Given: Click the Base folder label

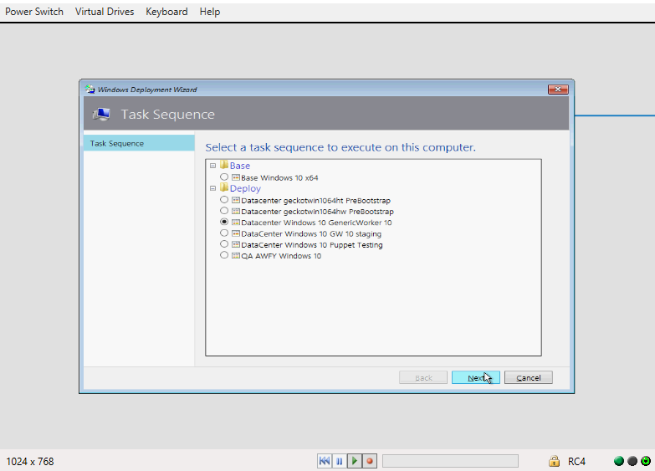Looking at the screenshot, I should click(240, 166).
